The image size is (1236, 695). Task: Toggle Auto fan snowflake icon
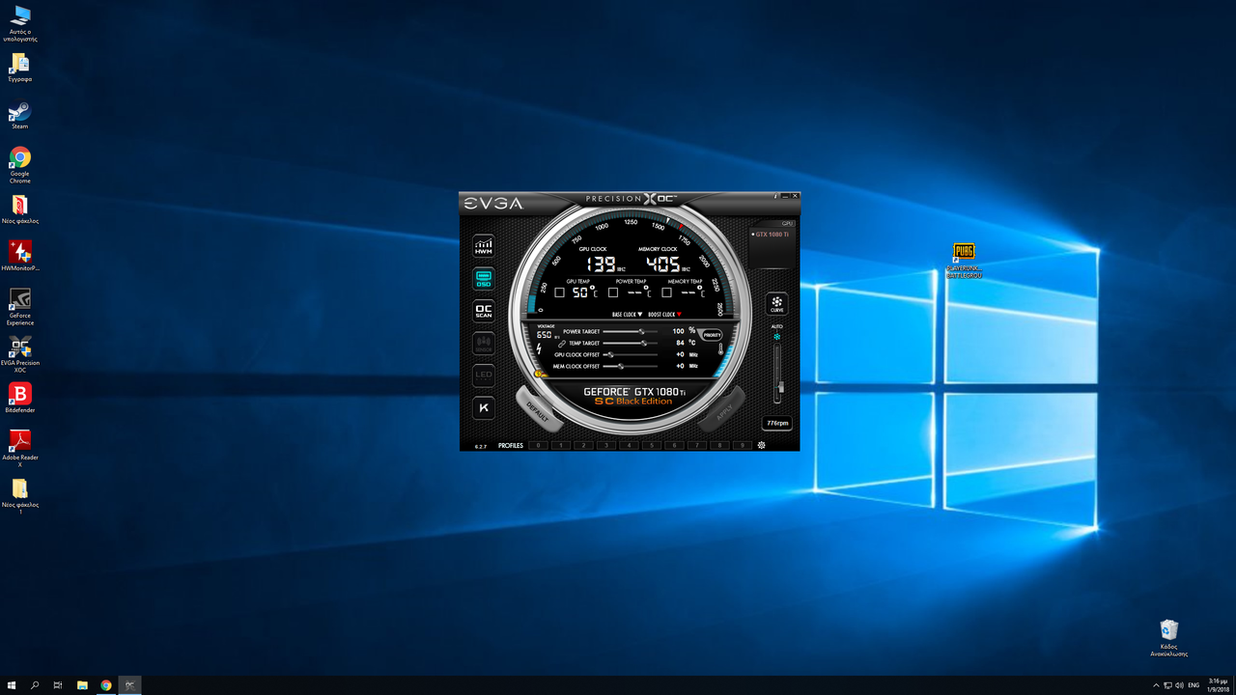coord(776,337)
